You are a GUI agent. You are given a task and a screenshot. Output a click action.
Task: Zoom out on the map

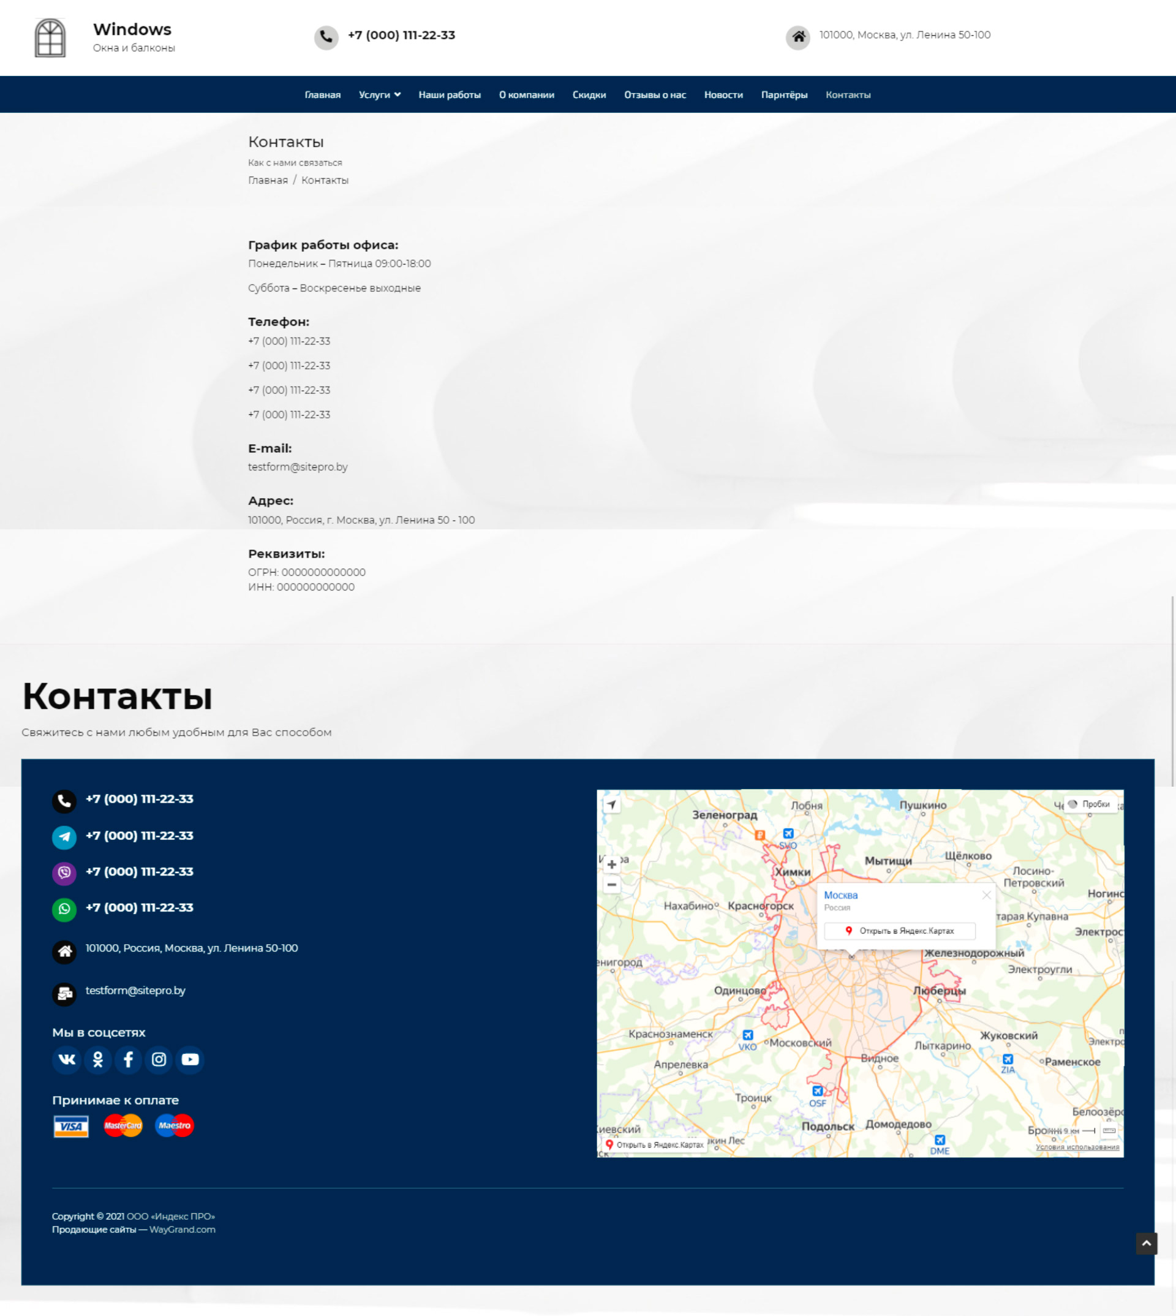point(611,884)
